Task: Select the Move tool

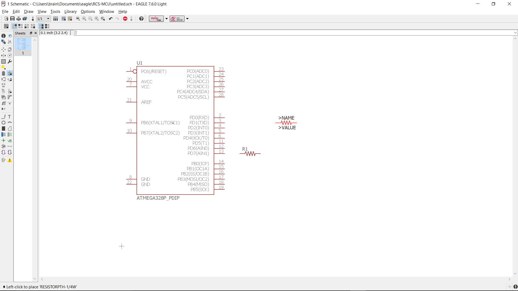Action: point(4,50)
